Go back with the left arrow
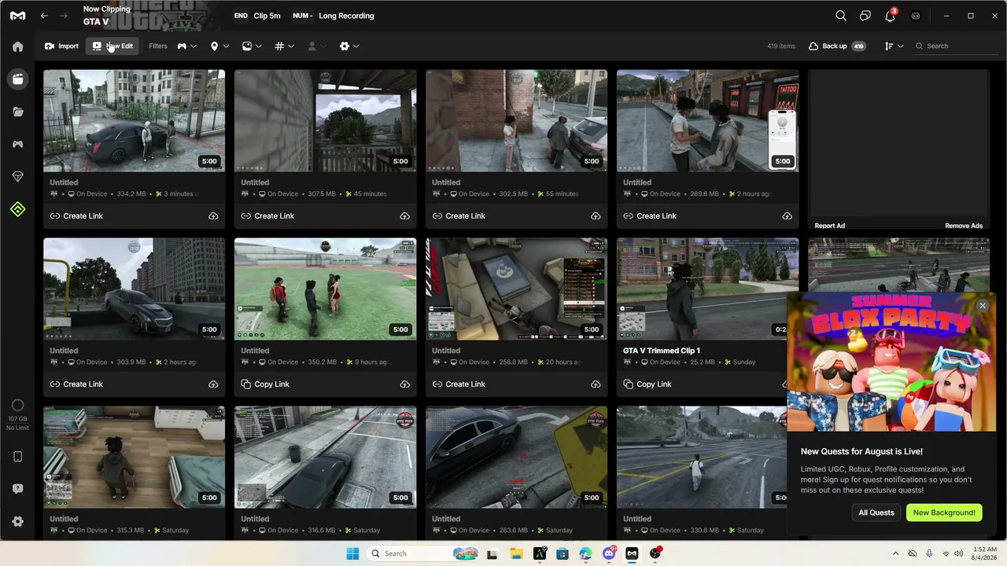This screenshot has height=566, width=1007. tap(45, 16)
